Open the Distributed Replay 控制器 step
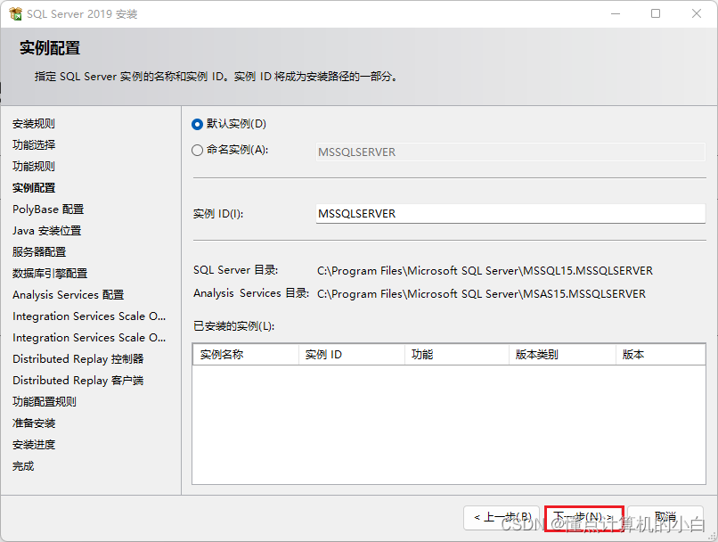Viewport: 718px width, 542px height. pyautogui.click(x=78, y=358)
